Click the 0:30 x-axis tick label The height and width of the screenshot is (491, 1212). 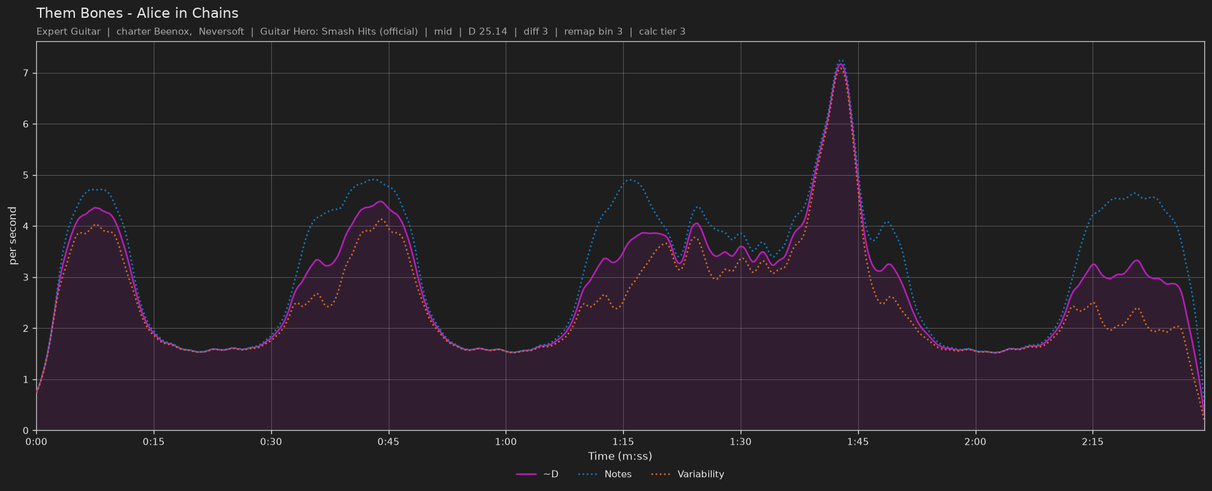coord(271,442)
